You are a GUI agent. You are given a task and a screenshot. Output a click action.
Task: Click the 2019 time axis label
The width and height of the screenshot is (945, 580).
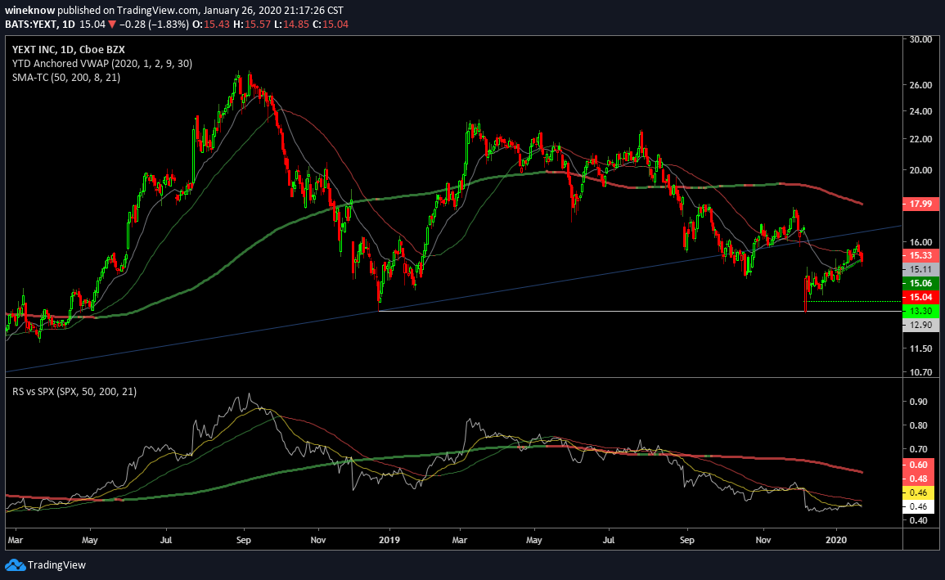pyautogui.click(x=390, y=540)
